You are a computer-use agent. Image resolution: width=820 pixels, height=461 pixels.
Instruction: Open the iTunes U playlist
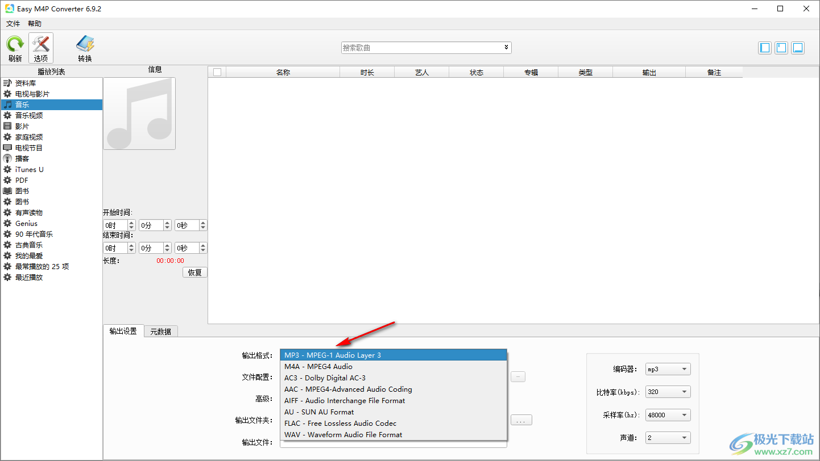[51, 169]
